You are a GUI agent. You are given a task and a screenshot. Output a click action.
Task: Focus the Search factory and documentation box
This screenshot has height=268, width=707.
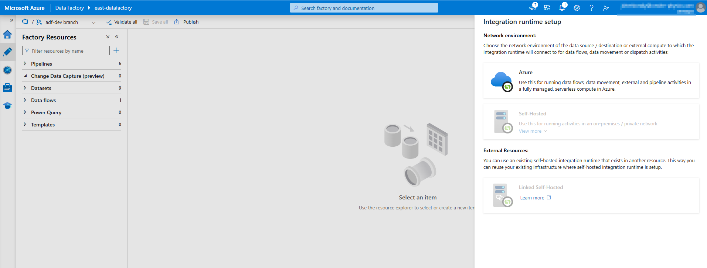(364, 8)
